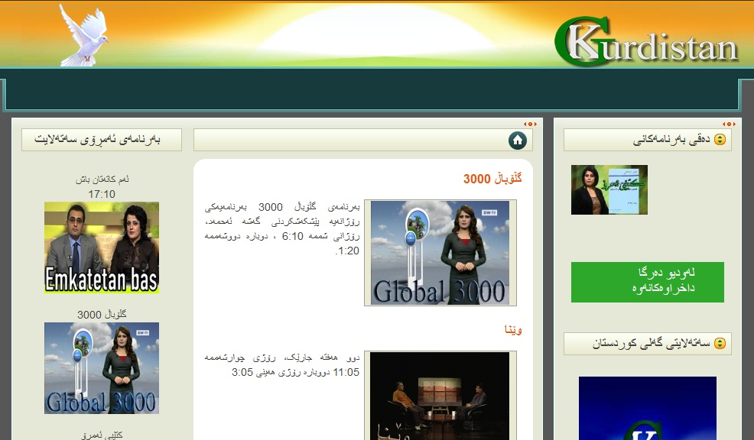Image resolution: width=754 pixels, height=440 pixels.
Task: Open the large Global 3000 image in center article
Action: [440, 253]
